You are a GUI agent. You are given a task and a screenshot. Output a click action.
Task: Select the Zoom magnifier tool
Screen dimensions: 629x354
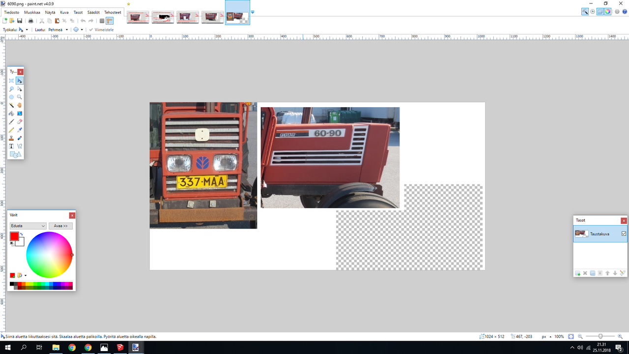(x=20, y=97)
